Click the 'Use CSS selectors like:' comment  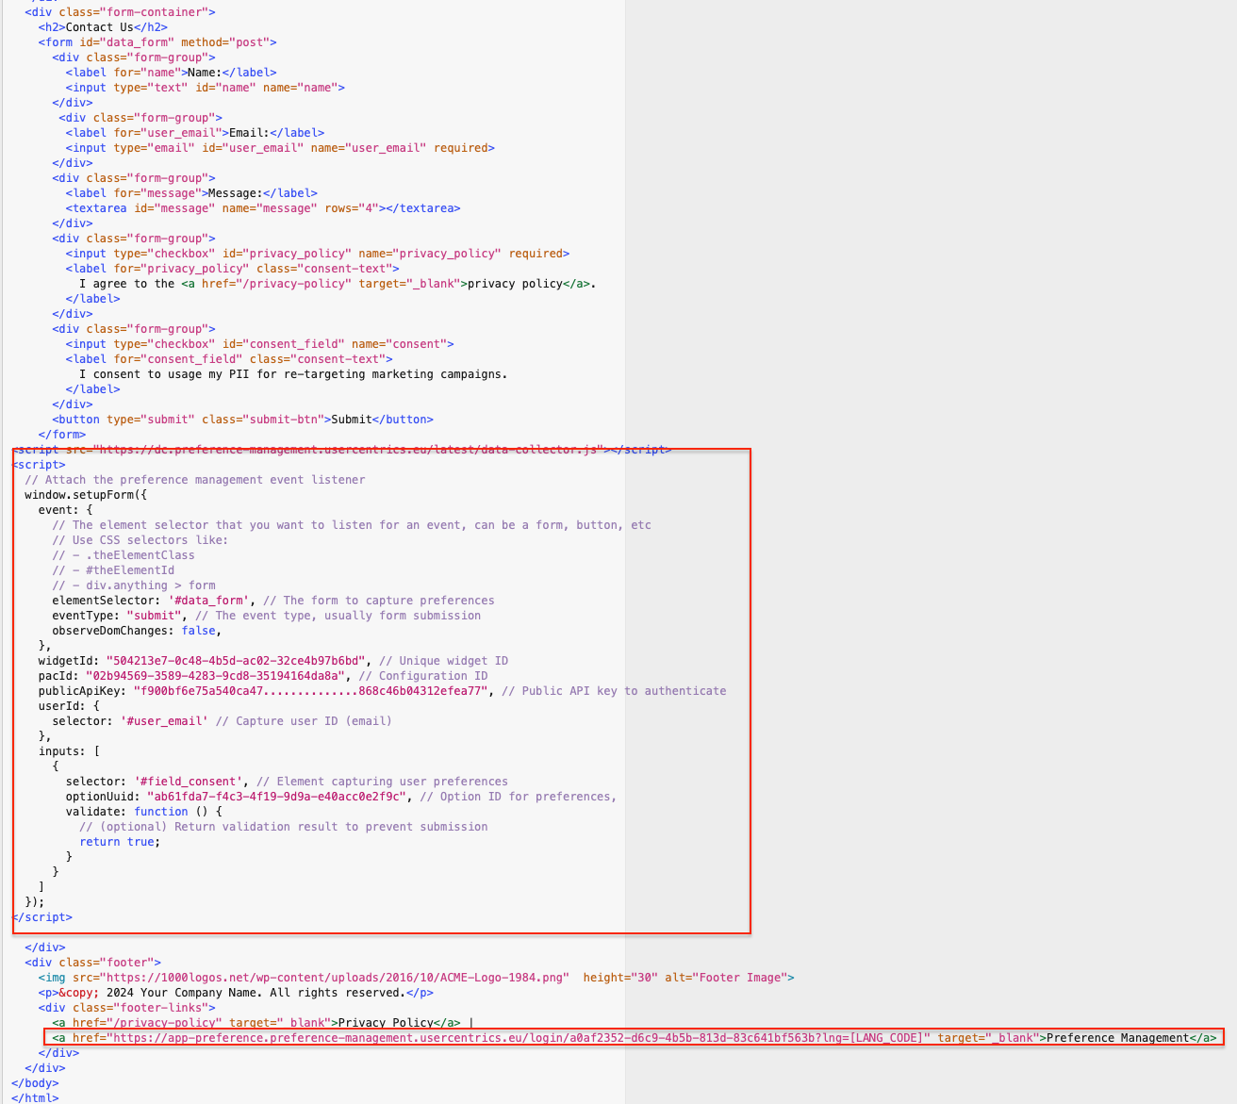[140, 540]
